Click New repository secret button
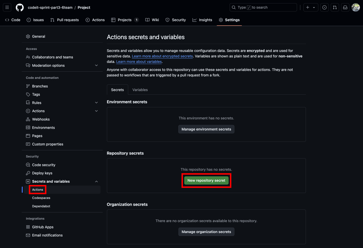The image size is (363, 248). tap(206, 180)
